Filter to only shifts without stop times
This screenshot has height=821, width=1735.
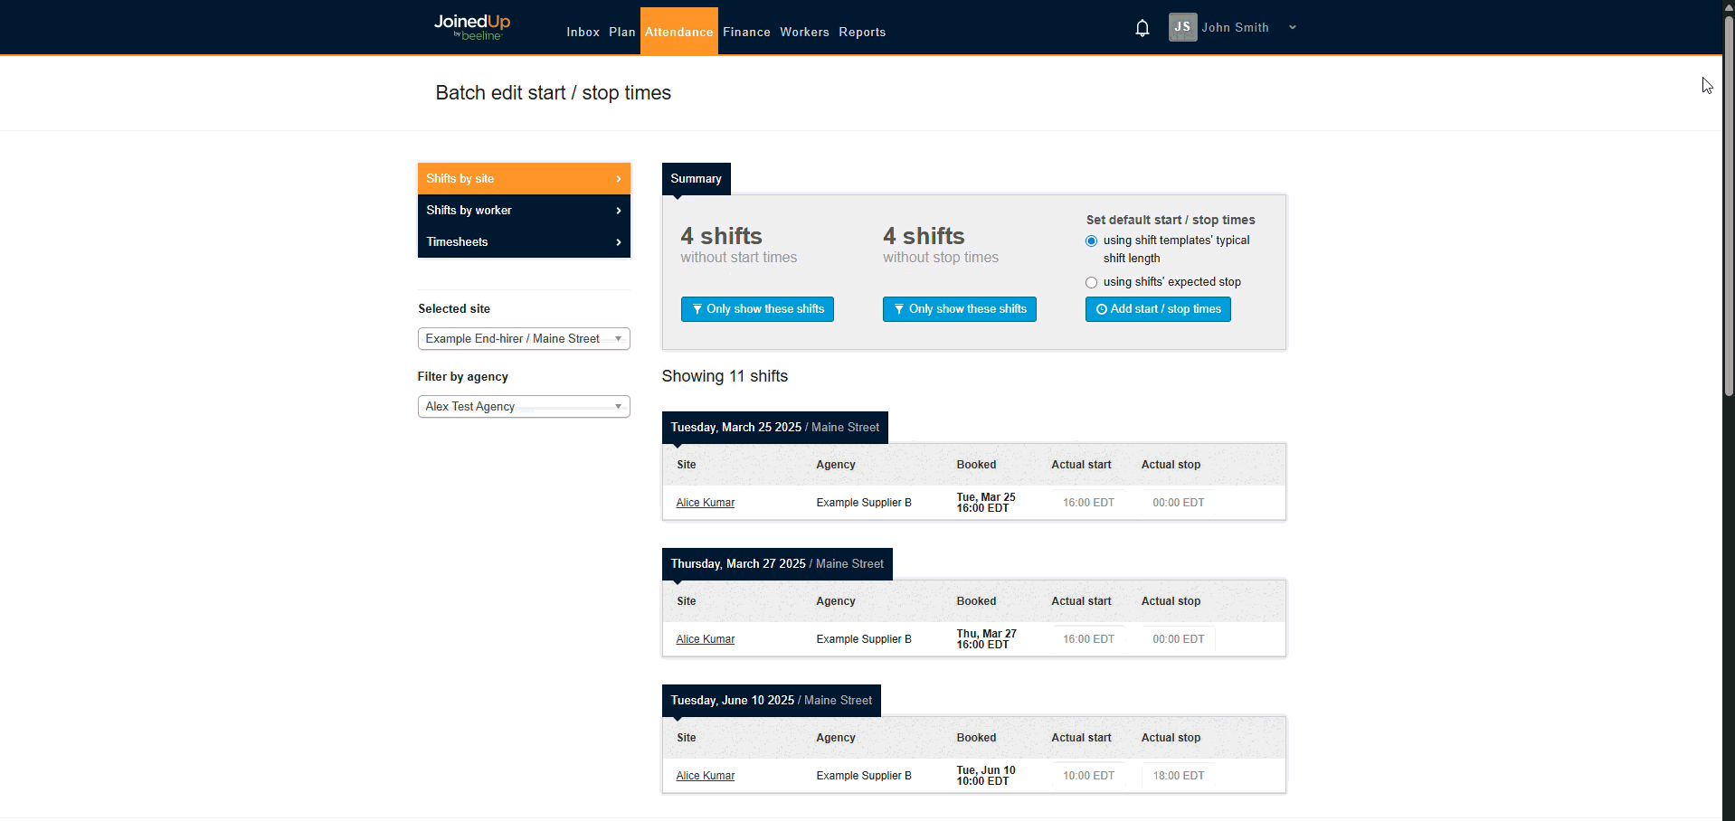[959, 309]
